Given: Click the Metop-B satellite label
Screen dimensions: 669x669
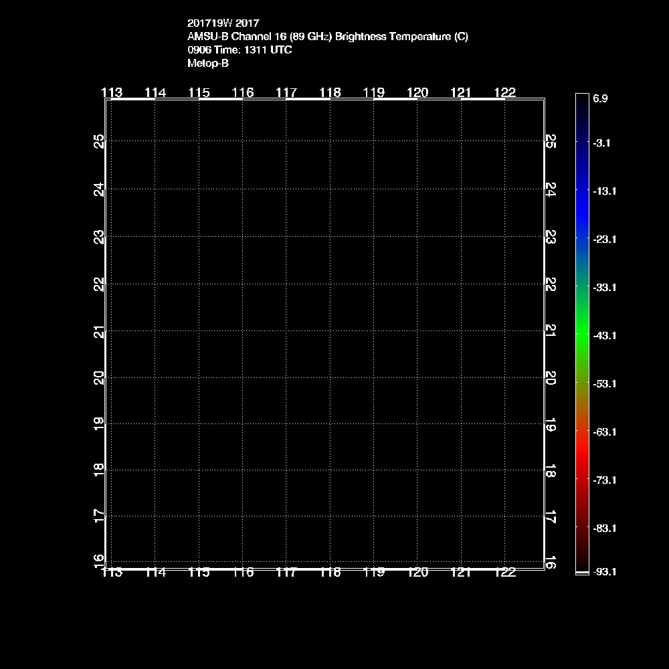Looking at the screenshot, I should point(208,64).
